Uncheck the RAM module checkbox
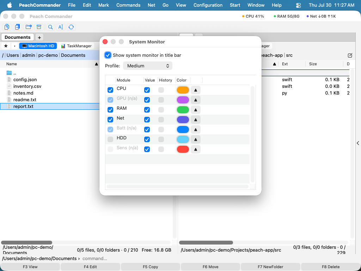Viewport: 361px width, 271px height. pyautogui.click(x=110, y=110)
